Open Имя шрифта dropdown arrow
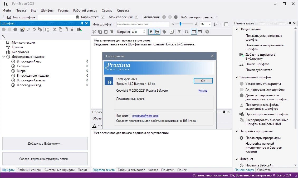This screenshot has height=178, width=298. pyautogui.click(x=114, y=24)
